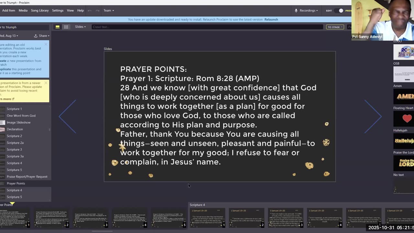
Task: Dismiss the blue old-presentation notice
Action: tap(46, 44)
